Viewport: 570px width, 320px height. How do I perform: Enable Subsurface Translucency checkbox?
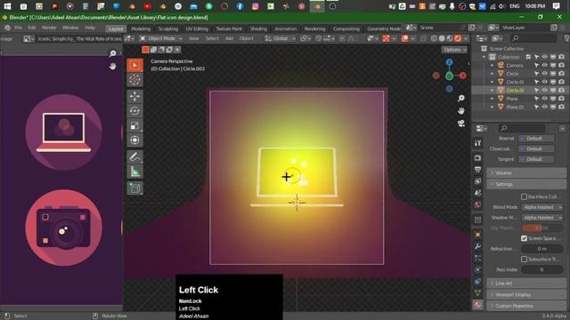pyautogui.click(x=524, y=259)
